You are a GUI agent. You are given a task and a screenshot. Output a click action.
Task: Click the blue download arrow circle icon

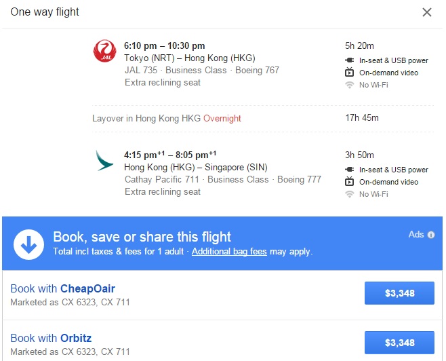[28, 244]
